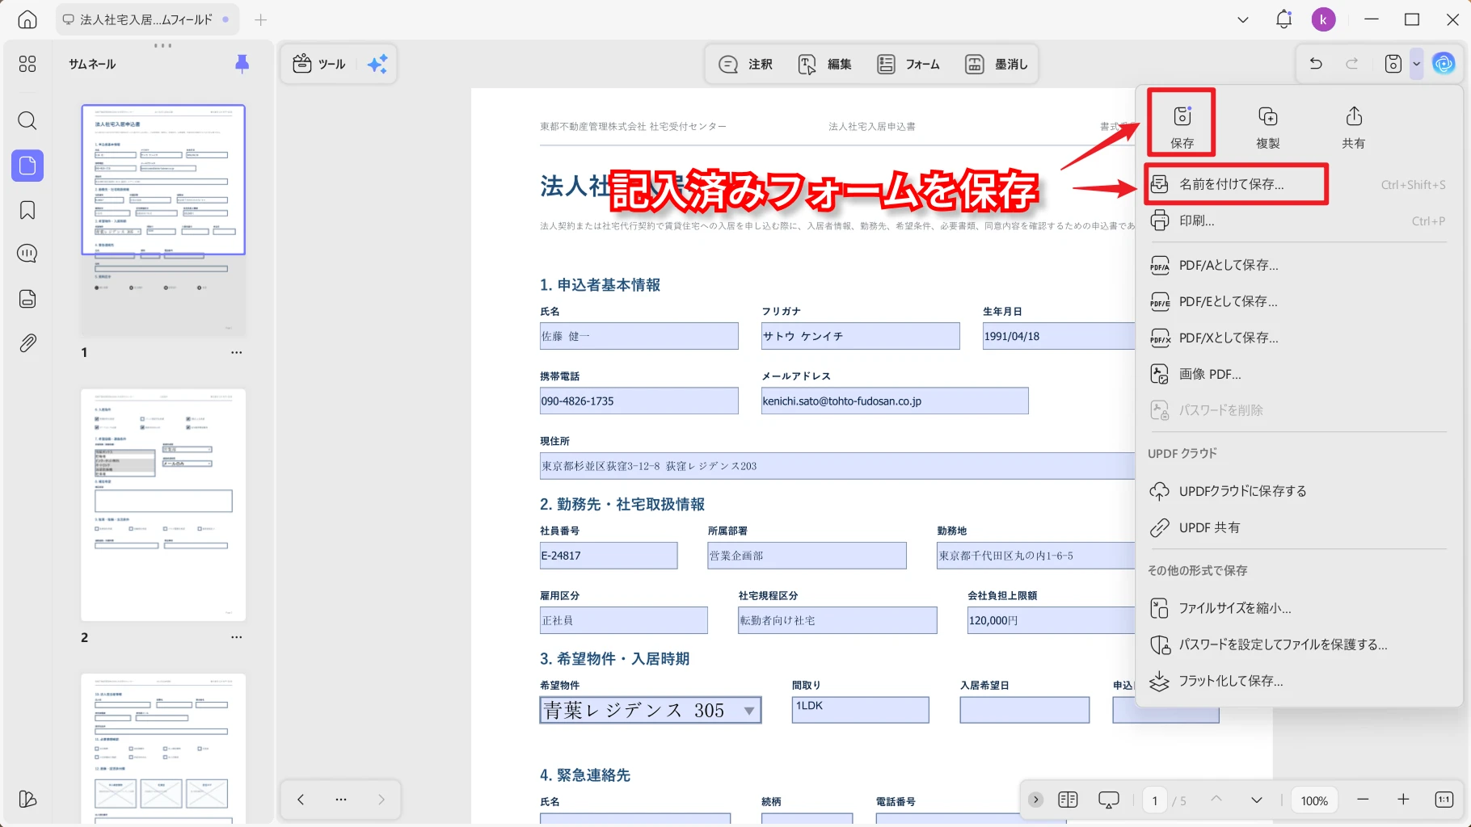Select PDF/Aとして保存 option
Screen dimensions: 1471x827
[x=1299, y=265]
